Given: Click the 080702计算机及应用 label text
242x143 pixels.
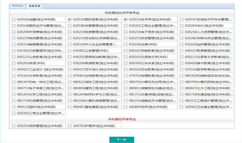Looking at the screenshot, I should click(x=152, y=82).
